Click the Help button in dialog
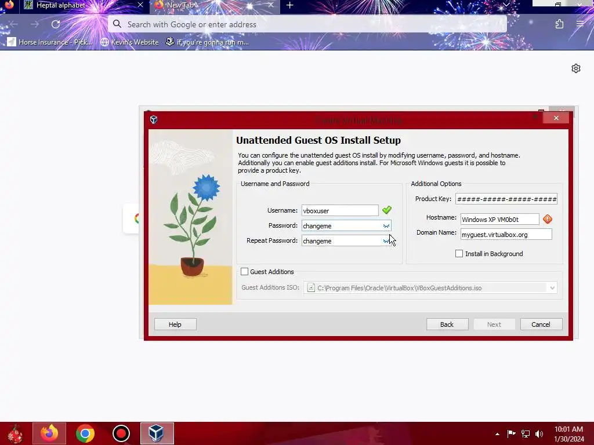Screen dimensions: 594x445 (175, 324)
